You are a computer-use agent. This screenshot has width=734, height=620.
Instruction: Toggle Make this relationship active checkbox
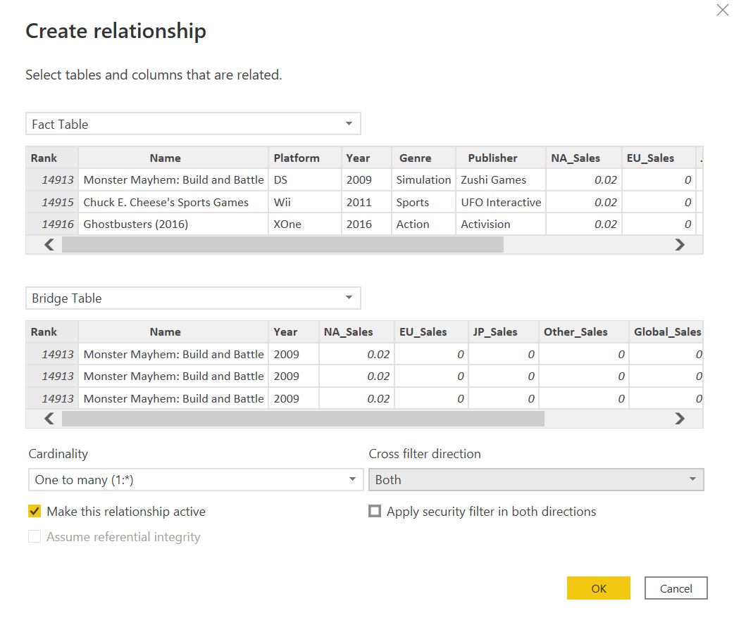[x=35, y=512]
